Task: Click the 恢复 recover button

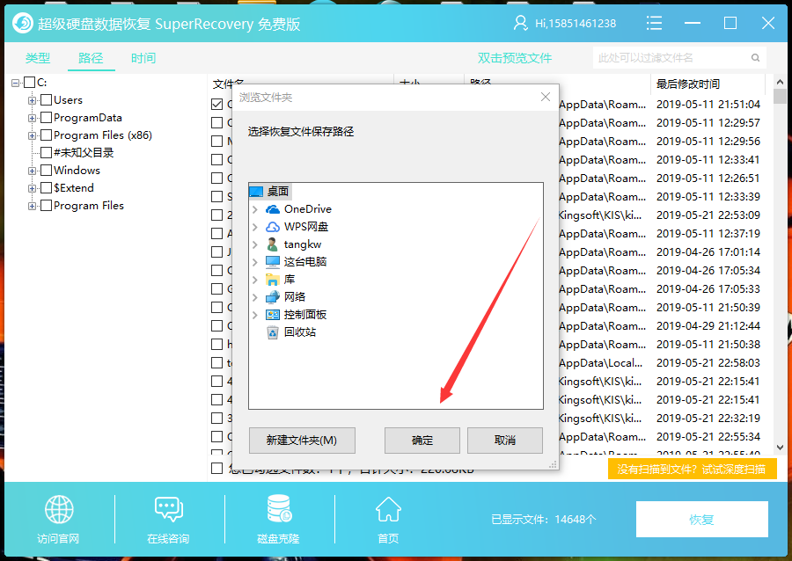Action: point(702,519)
